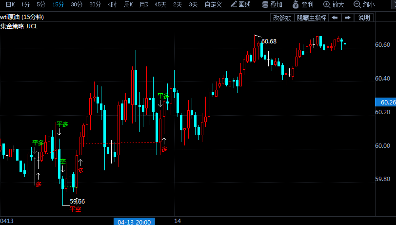Select the 4时 four-hour period
The height and width of the screenshot is (225, 396).
(x=112, y=4)
